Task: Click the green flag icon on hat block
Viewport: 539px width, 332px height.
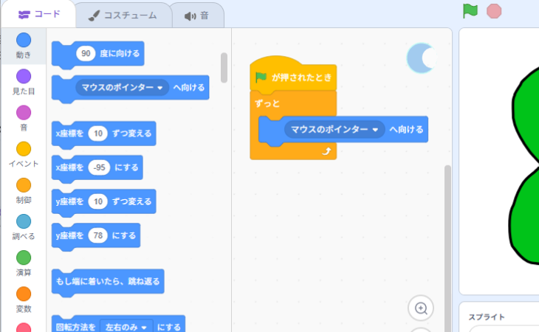Action: [261, 77]
